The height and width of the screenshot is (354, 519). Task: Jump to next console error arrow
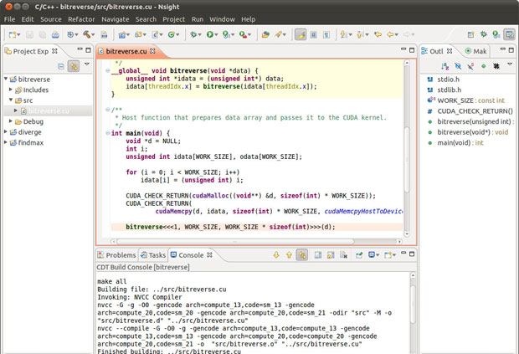point(276,255)
